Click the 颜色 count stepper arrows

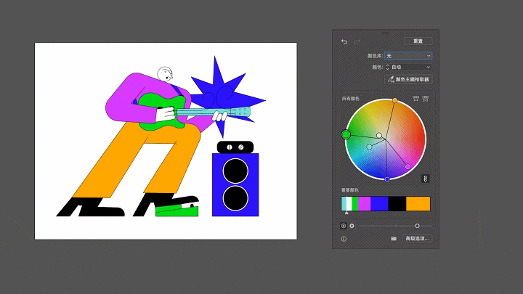coord(387,67)
